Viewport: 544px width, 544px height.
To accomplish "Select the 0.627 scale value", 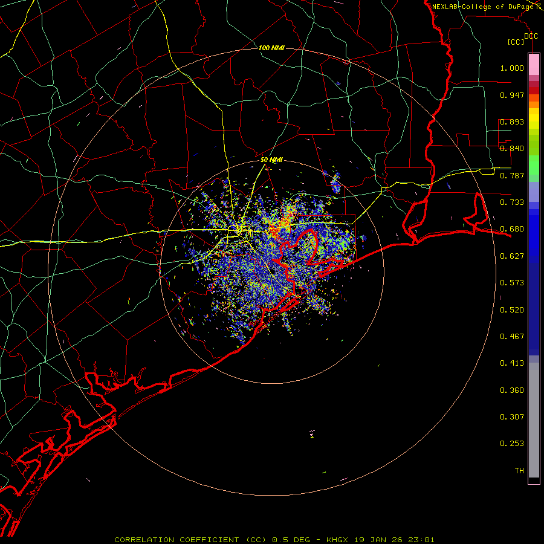I will coord(512,256).
